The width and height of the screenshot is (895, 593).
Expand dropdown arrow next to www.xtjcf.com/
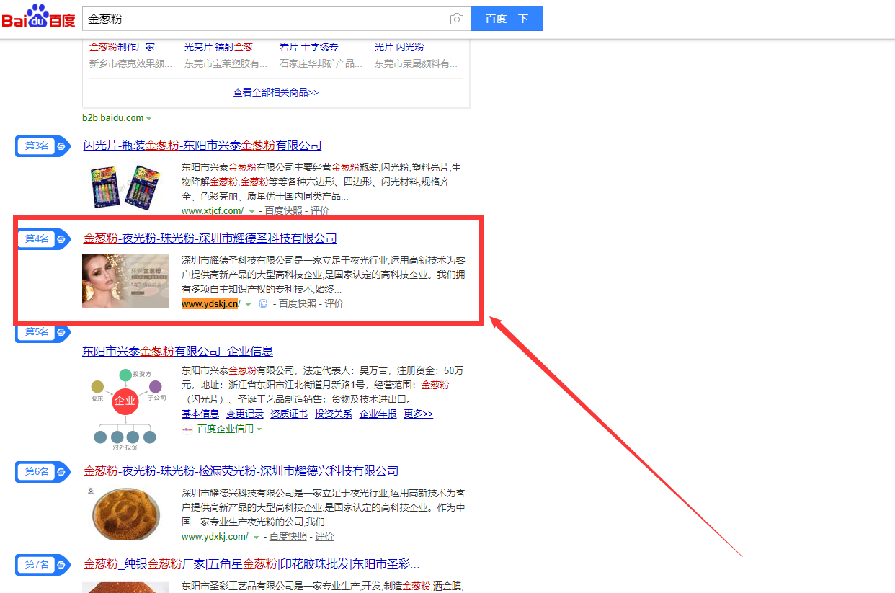pos(252,211)
